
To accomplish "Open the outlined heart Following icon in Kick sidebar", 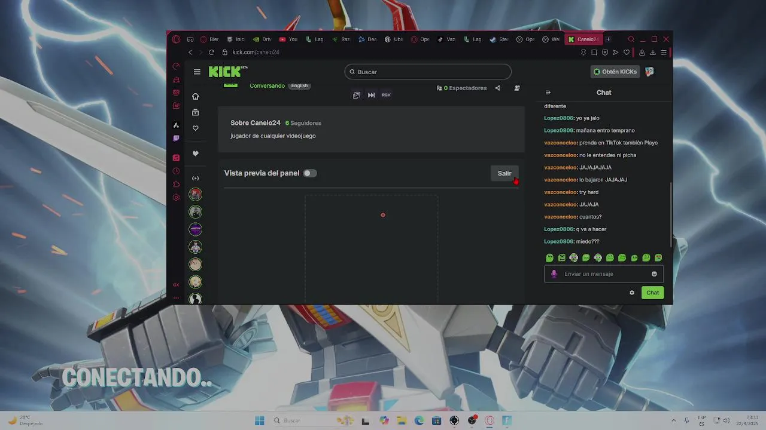I will pos(195,128).
